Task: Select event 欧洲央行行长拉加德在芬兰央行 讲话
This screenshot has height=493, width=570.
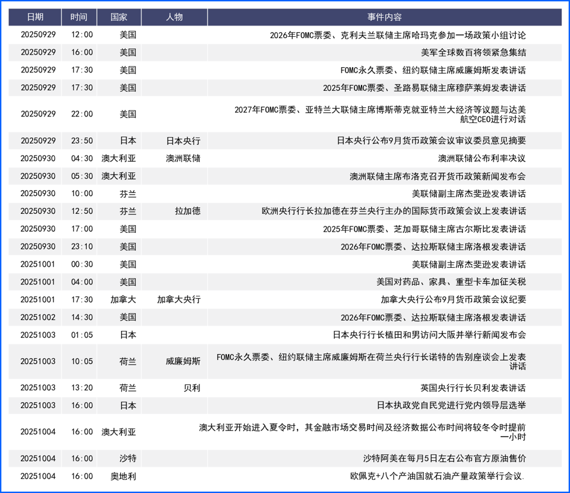Action: (x=394, y=211)
